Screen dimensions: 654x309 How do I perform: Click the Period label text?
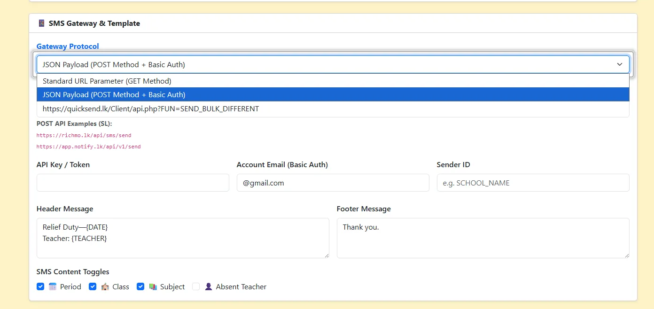pyautogui.click(x=70, y=286)
